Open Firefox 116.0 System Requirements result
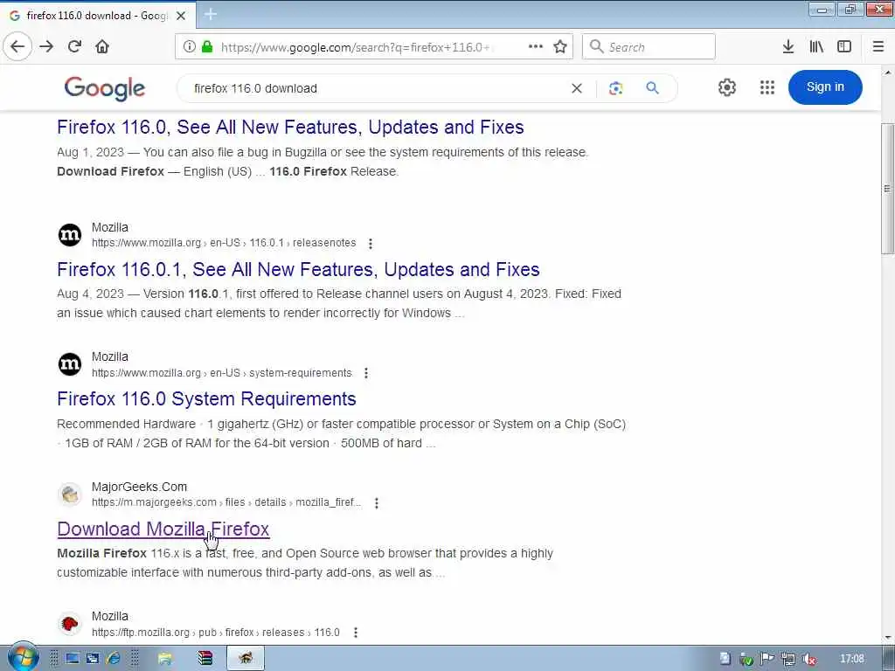The width and height of the screenshot is (895, 671). 206,398
